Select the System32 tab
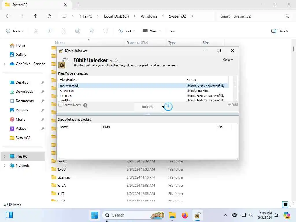 coord(37,5)
